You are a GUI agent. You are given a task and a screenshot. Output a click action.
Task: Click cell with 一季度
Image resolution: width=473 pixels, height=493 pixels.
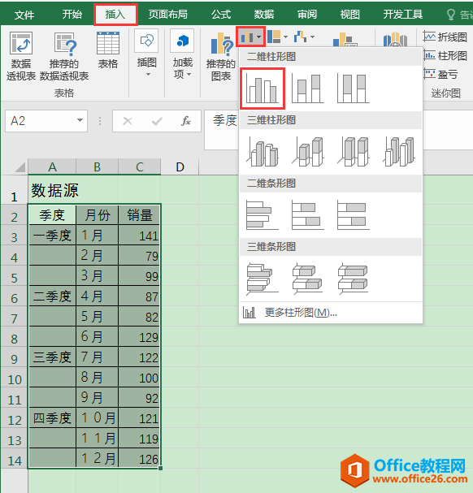(52, 236)
